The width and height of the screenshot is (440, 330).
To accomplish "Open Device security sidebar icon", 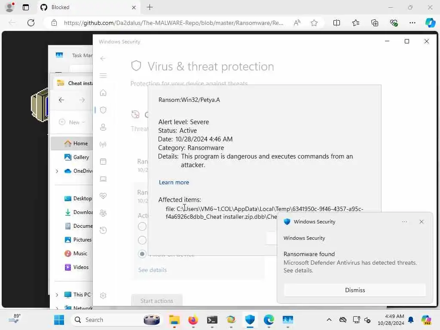I will (x=103, y=179).
